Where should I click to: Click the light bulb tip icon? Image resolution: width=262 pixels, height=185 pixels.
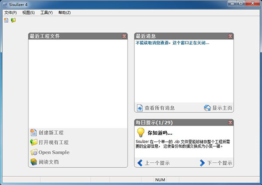141,133
